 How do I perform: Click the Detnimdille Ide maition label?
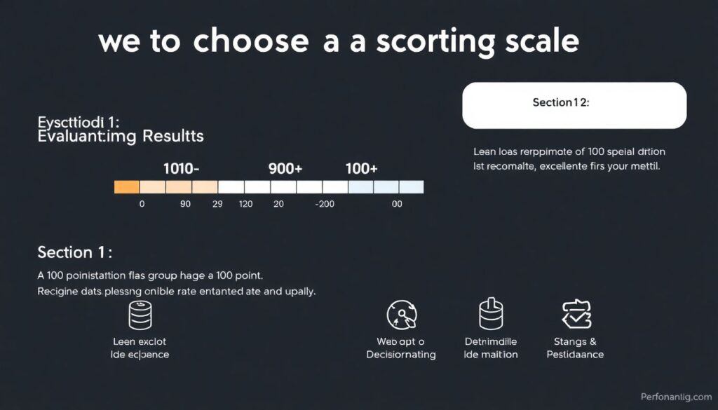(491, 348)
